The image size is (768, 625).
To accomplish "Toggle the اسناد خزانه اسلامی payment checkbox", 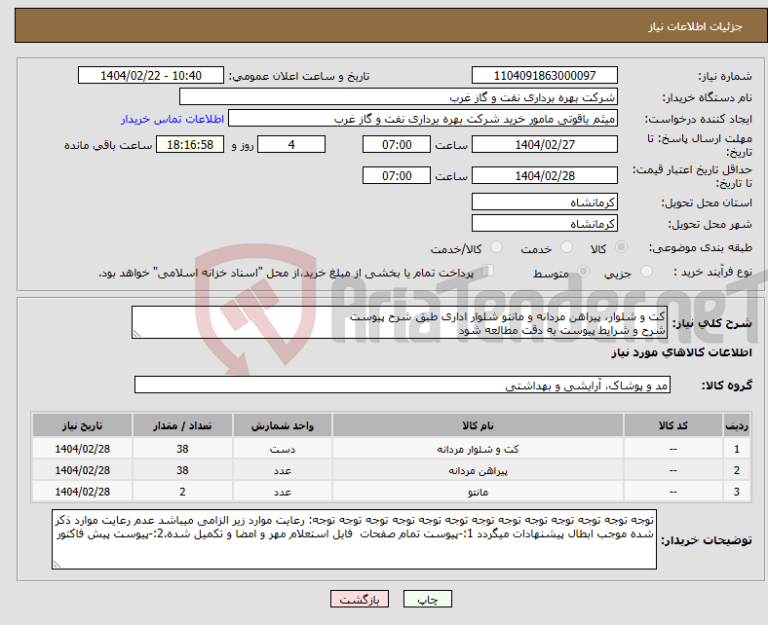I will coord(487,271).
